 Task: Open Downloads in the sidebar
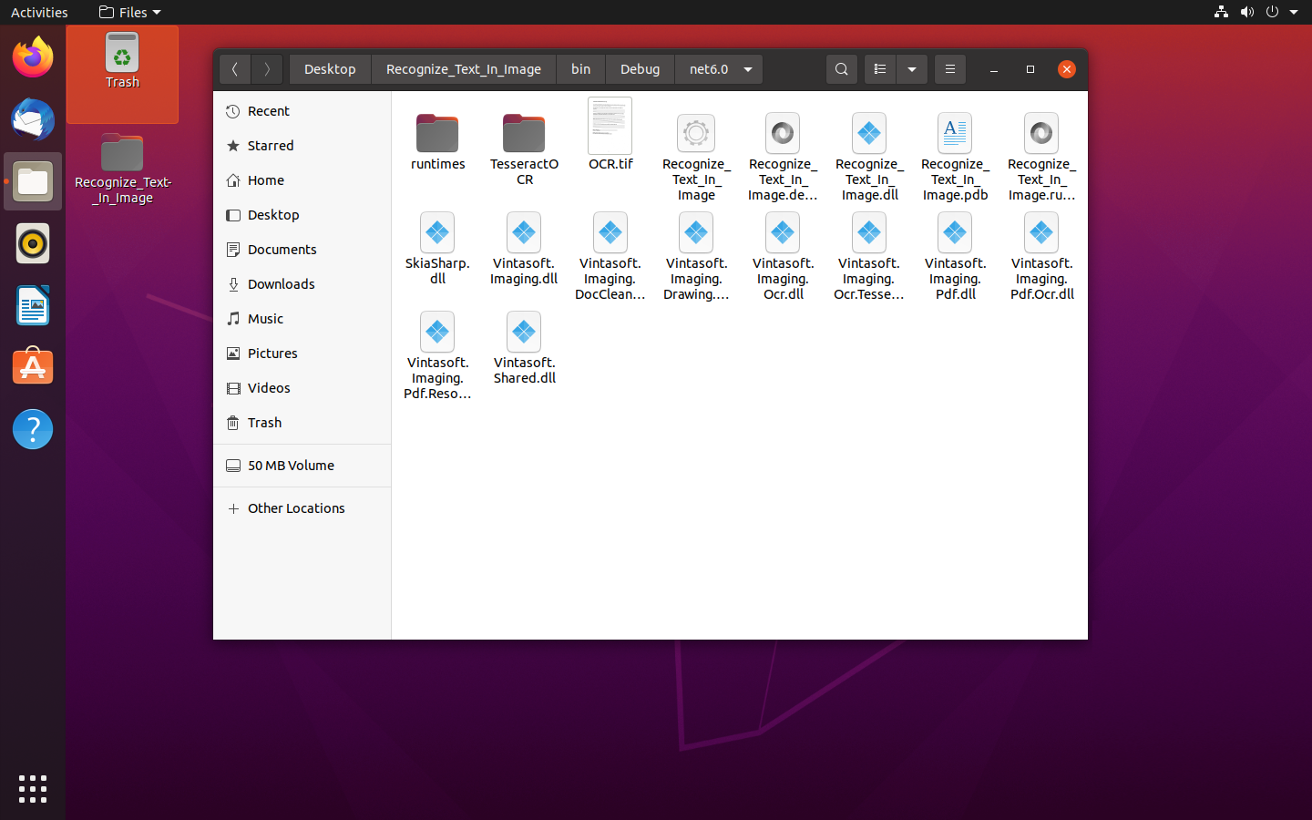[281, 284]
